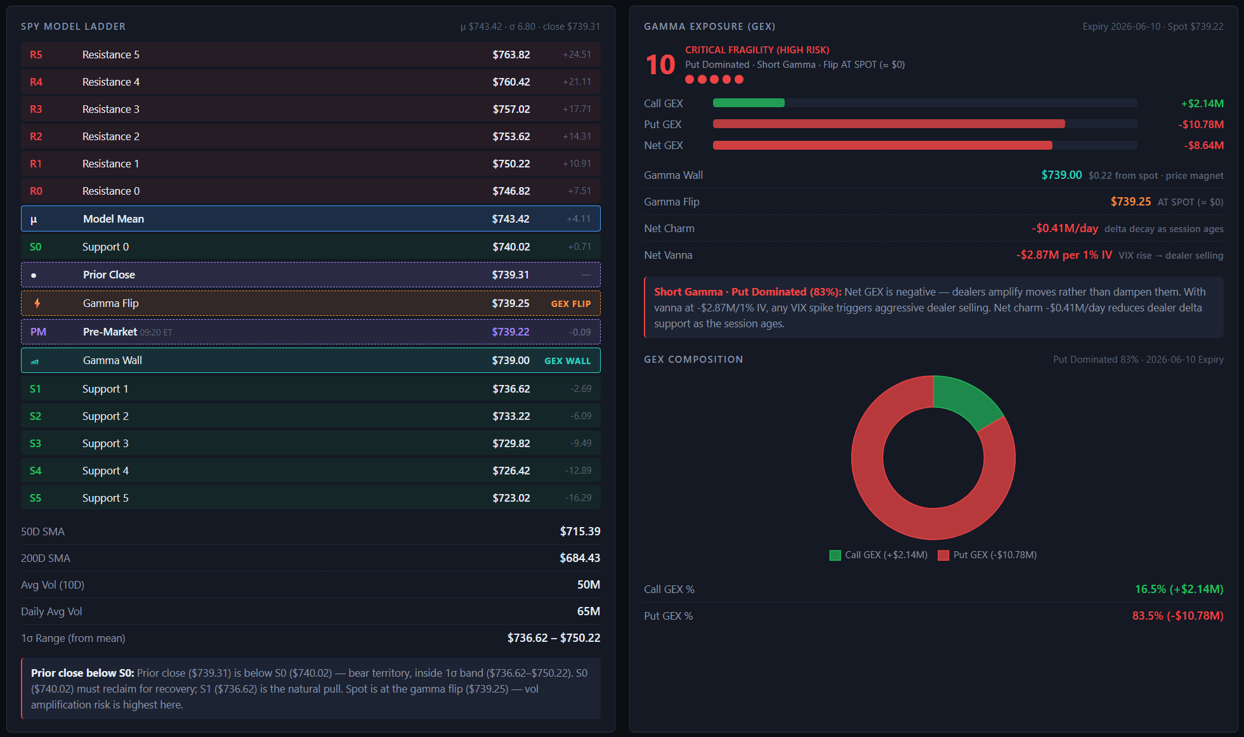The width and height of the screenshot is (1244, 737).
Task: Select the Resistance 2 row label
Action: tap(111, 136)
